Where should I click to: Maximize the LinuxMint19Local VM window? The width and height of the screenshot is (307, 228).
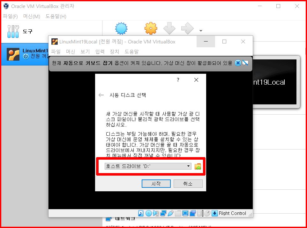[x=224, y=42]
